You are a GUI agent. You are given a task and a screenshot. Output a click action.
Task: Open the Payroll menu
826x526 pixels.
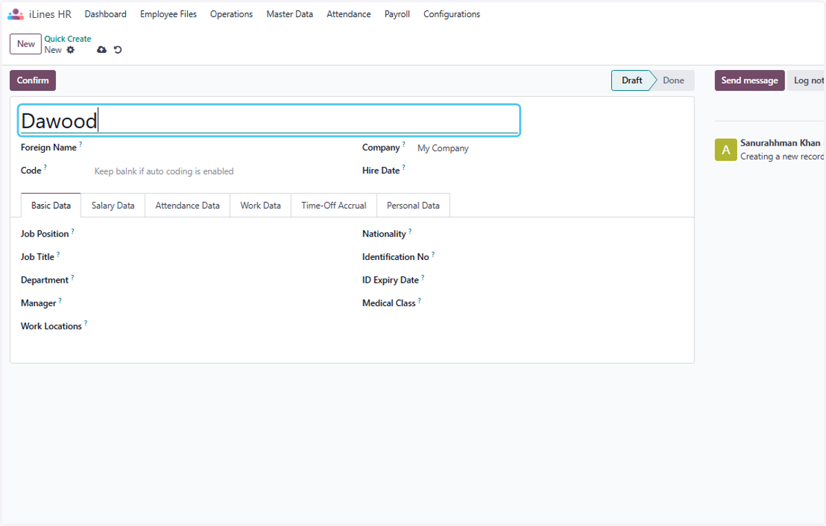(397, 14)
